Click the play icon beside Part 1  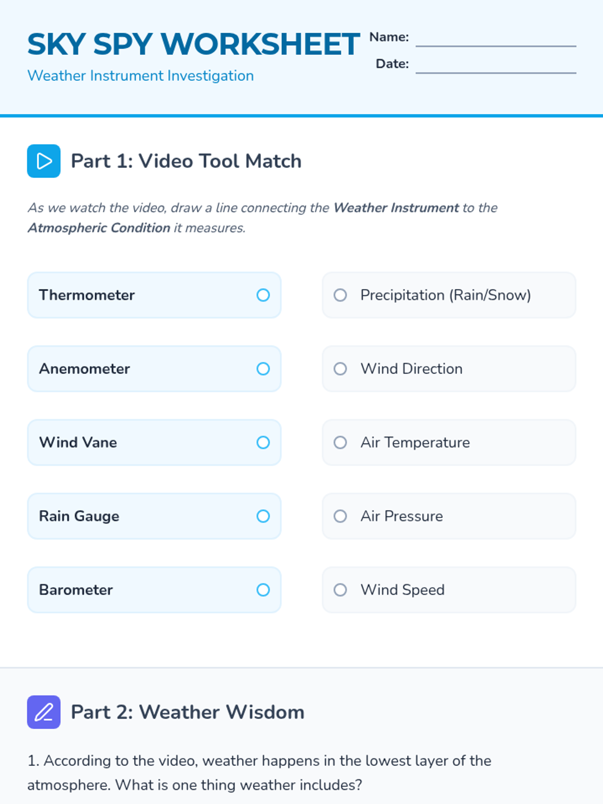pyautogui.click(x=44, y=161)
